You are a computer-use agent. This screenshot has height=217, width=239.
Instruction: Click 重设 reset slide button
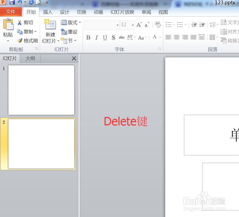(69, 32)
